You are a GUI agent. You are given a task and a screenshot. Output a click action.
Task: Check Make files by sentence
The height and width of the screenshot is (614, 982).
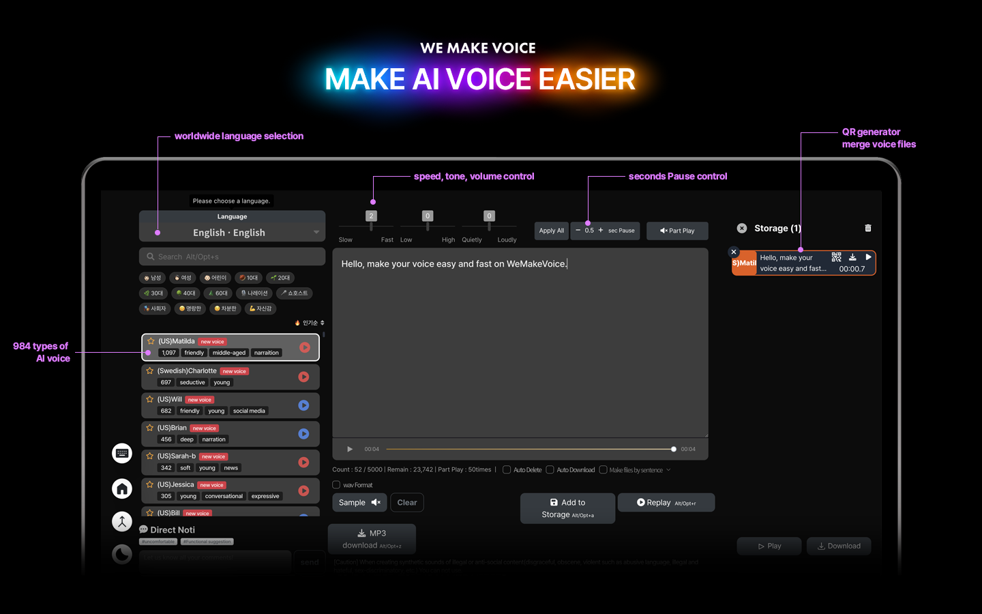(x=603, y=469)
